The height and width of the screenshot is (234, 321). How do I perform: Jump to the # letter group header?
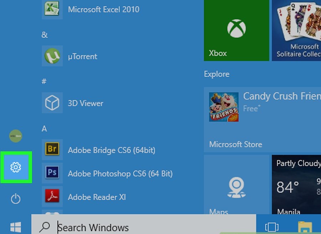44,81
